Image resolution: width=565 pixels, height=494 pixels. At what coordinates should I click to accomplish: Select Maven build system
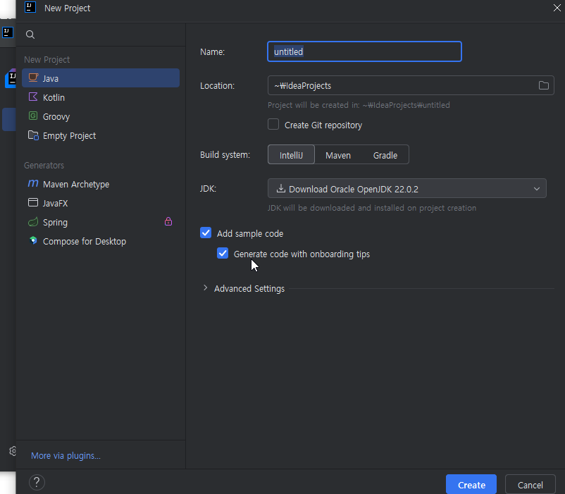[338, 155]
